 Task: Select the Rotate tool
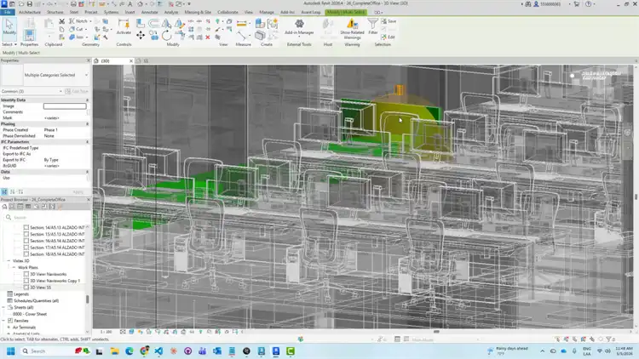[167, 36]
